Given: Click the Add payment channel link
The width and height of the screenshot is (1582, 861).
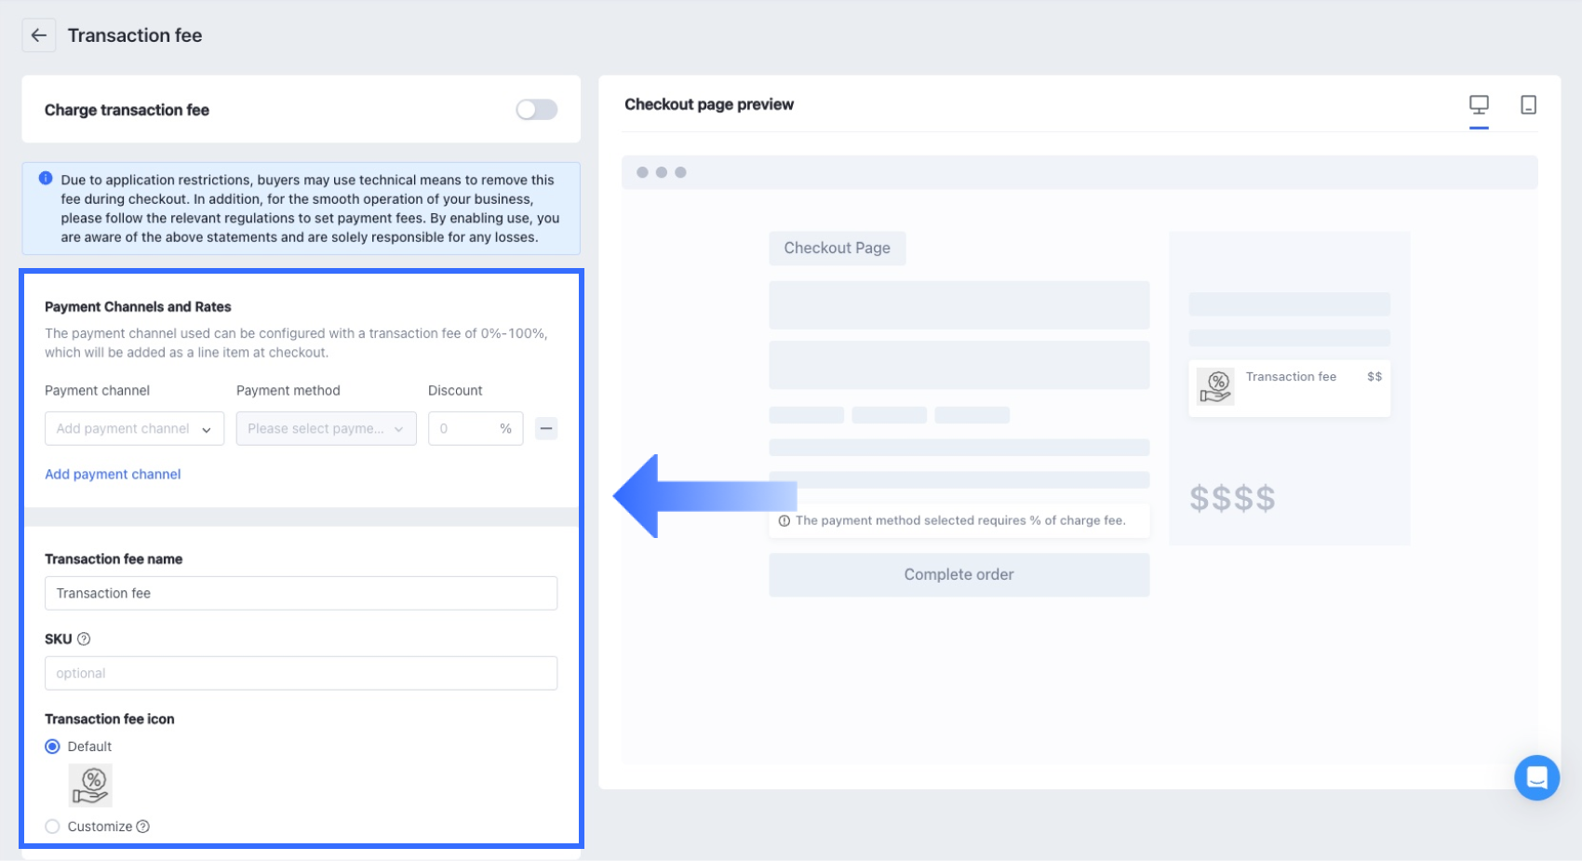Looking at the screenshot, I should (x=113, y=474).
